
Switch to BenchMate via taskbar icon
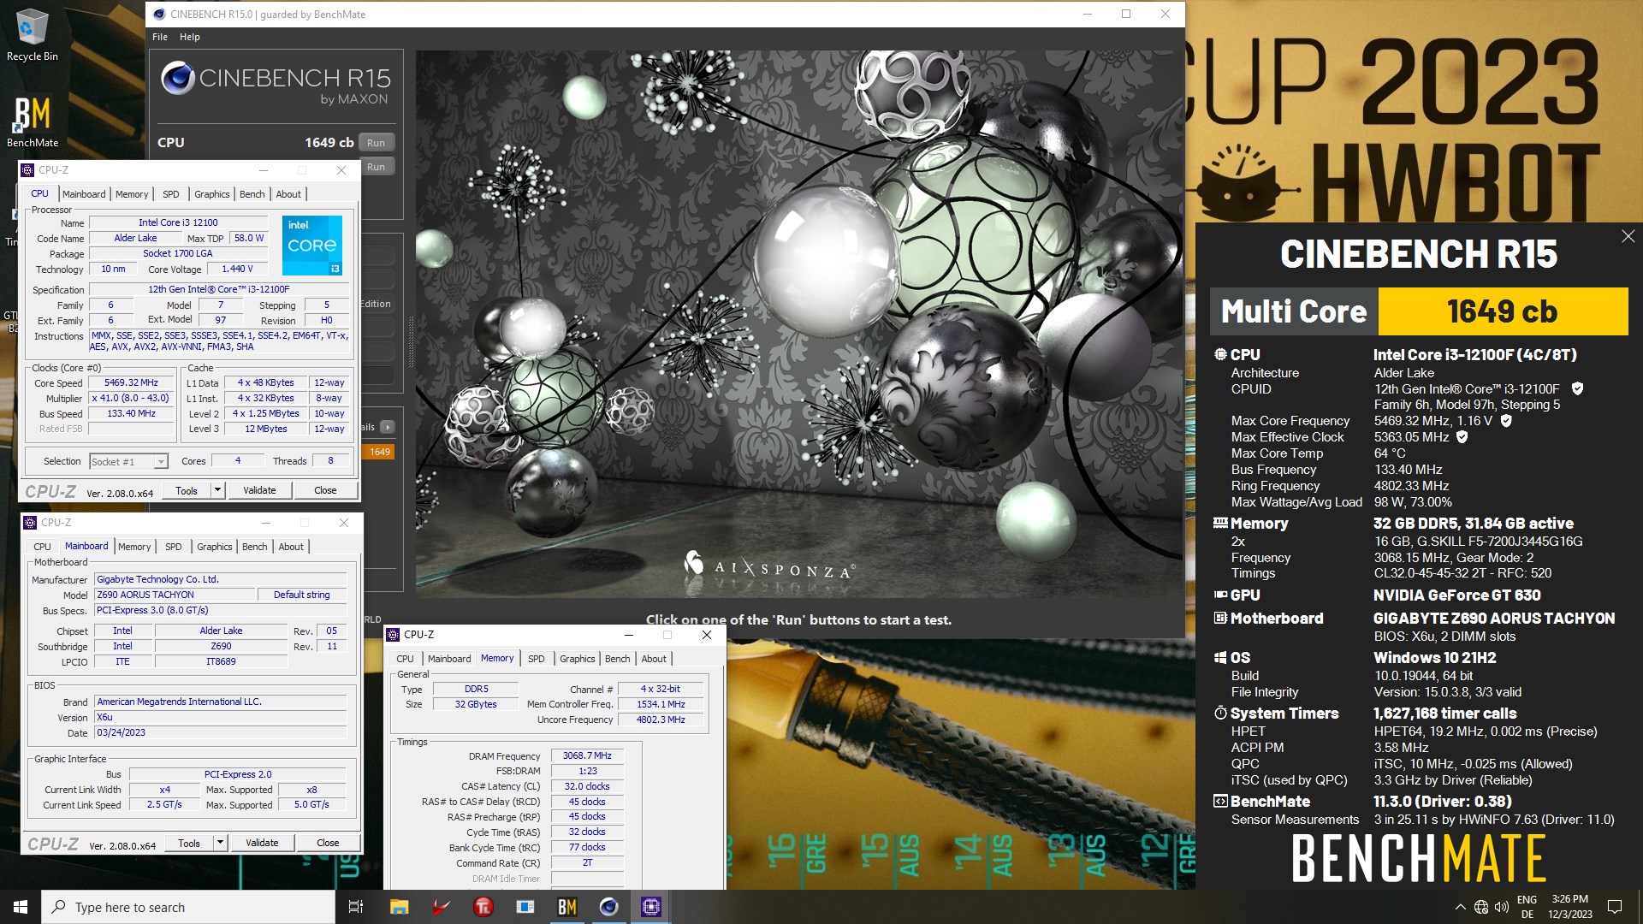click(x=566, y=907)
